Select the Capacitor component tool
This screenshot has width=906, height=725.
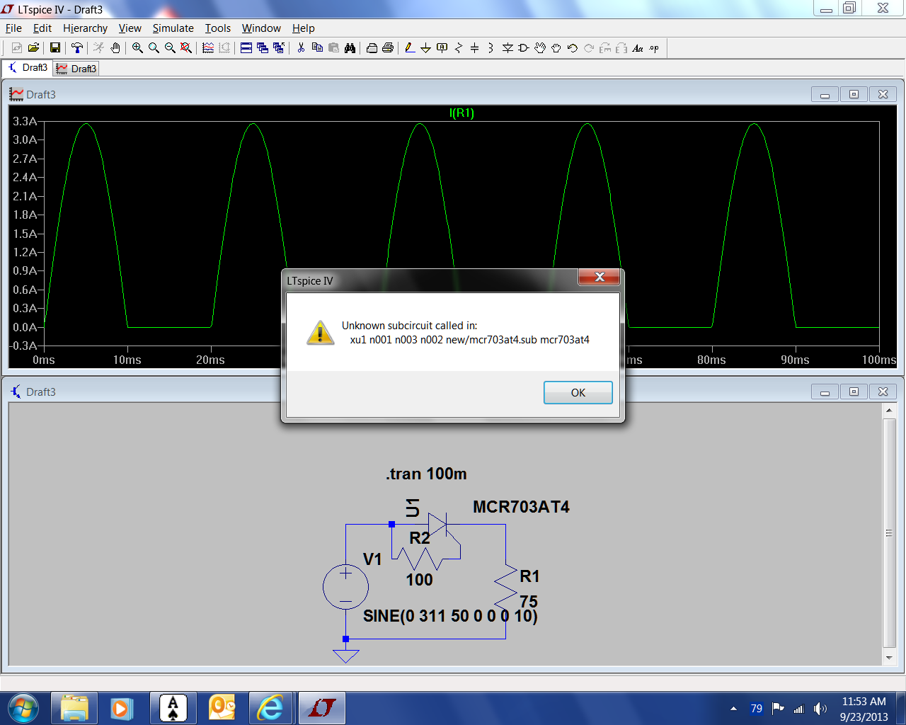pyautogui.click(x=474, y=48)
